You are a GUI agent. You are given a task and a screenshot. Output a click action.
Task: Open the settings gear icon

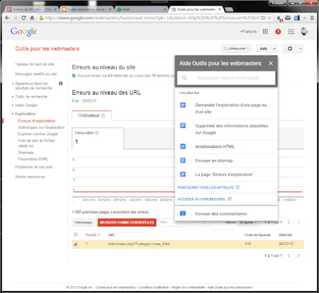point(290,49)
